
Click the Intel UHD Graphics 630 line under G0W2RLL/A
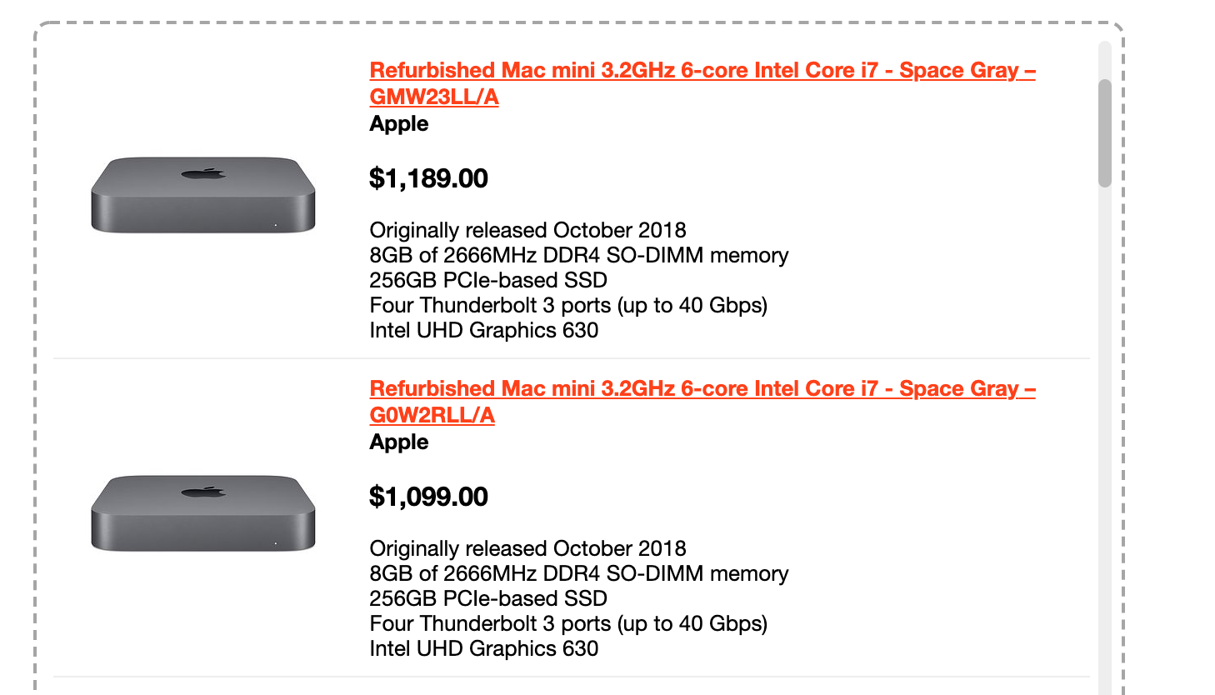(483, 648)
